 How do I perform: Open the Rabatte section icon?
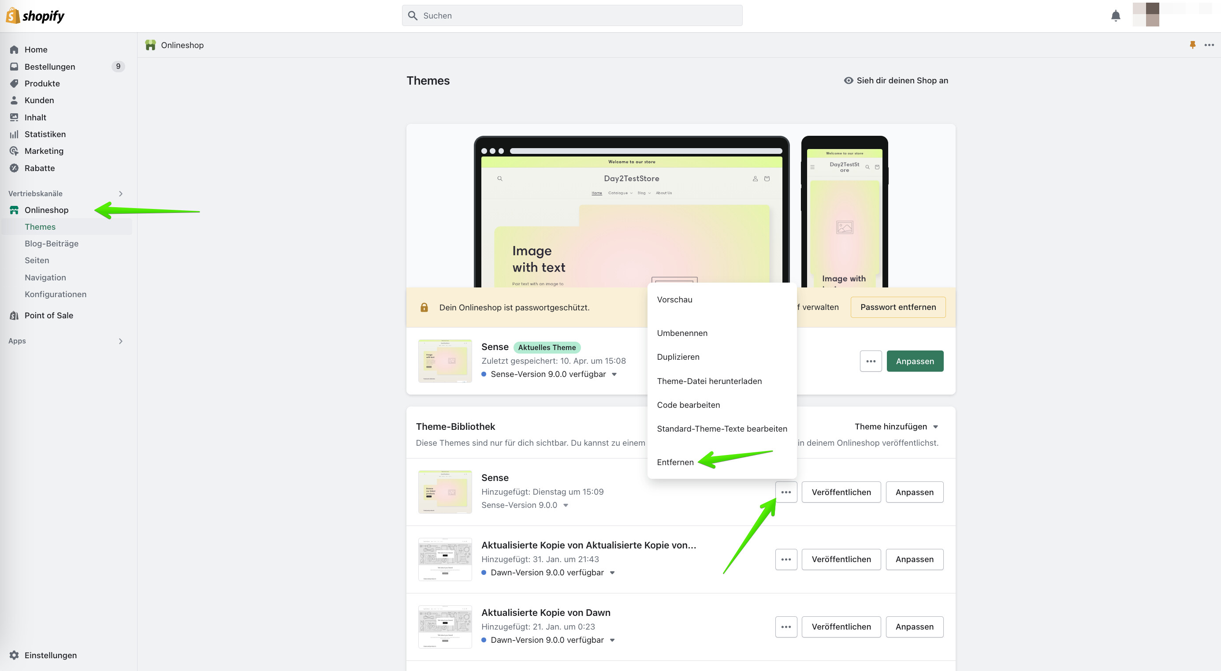tap(14, 168)
